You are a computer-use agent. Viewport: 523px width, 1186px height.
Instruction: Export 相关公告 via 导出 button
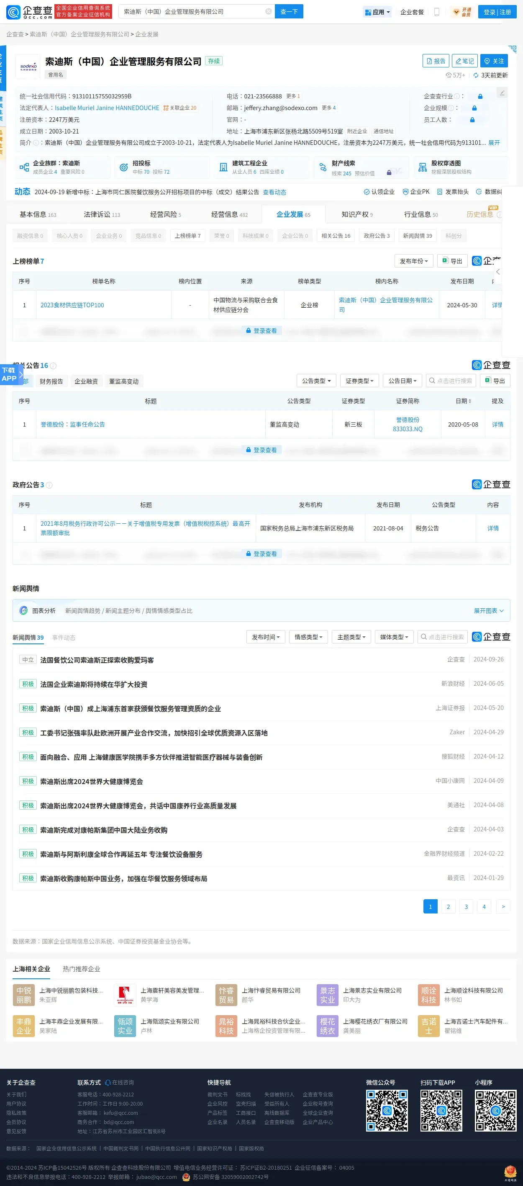pos(495,381)
